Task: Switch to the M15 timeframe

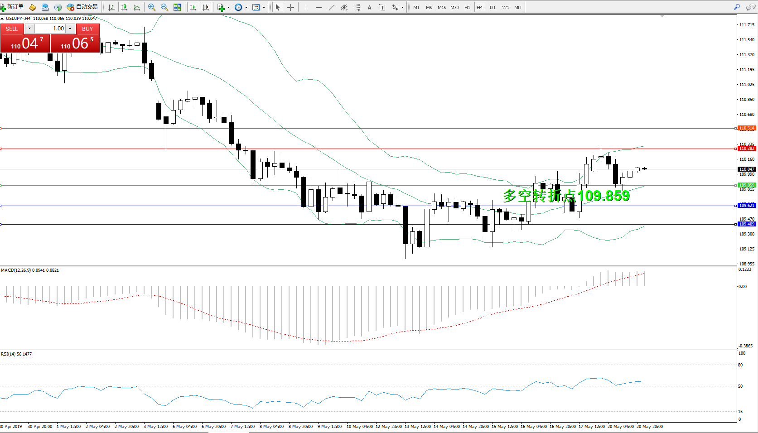Action: click(442, 7)
